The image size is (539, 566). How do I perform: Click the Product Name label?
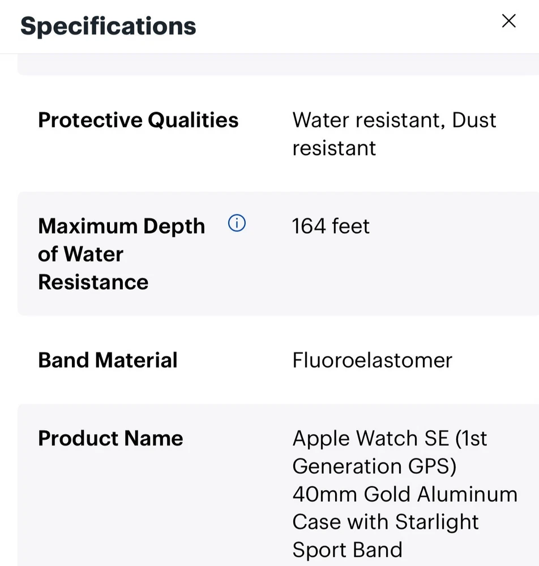coord(110,438)
